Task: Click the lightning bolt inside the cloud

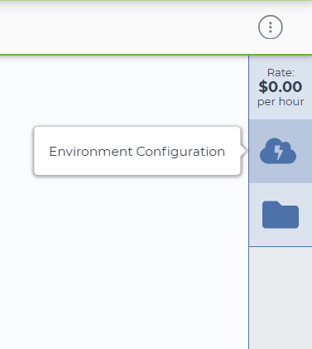Action: 279,152
